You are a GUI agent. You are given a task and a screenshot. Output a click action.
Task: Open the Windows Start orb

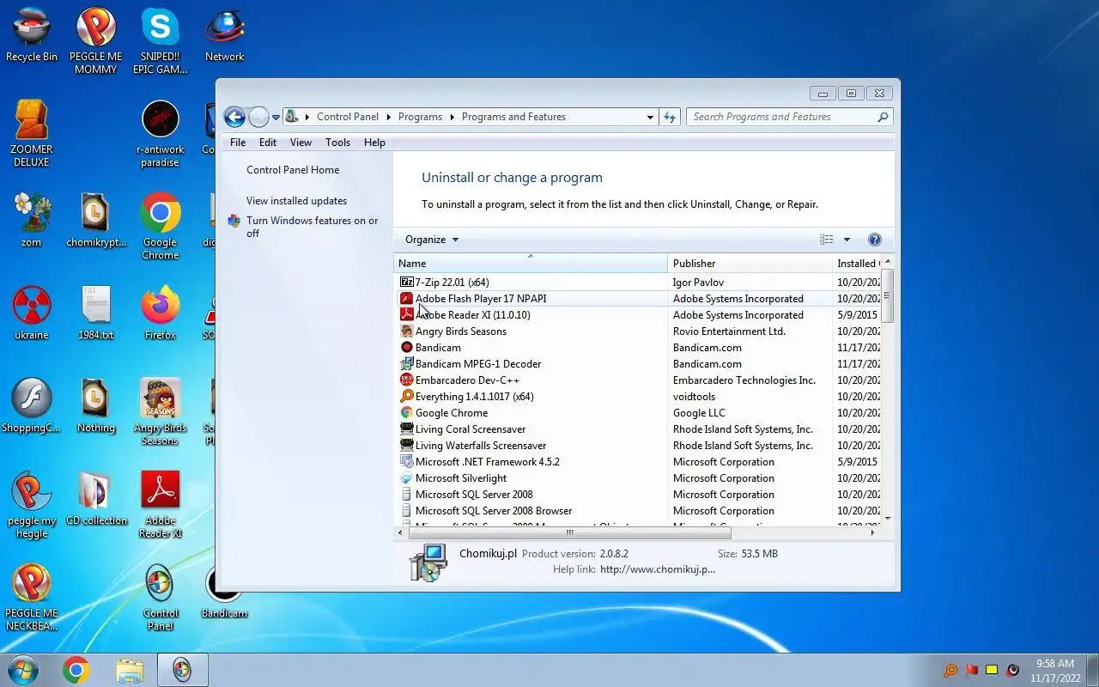pos(22,670)
